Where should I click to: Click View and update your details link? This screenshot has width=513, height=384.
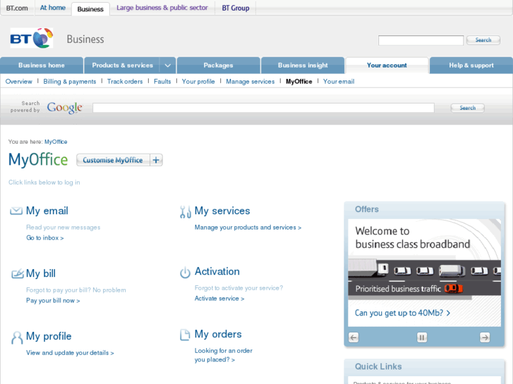[70, 353]
